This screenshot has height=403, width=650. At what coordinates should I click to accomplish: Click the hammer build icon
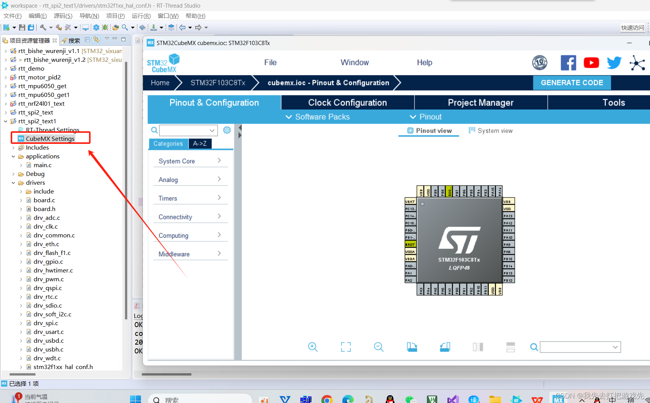pos(43,27)
